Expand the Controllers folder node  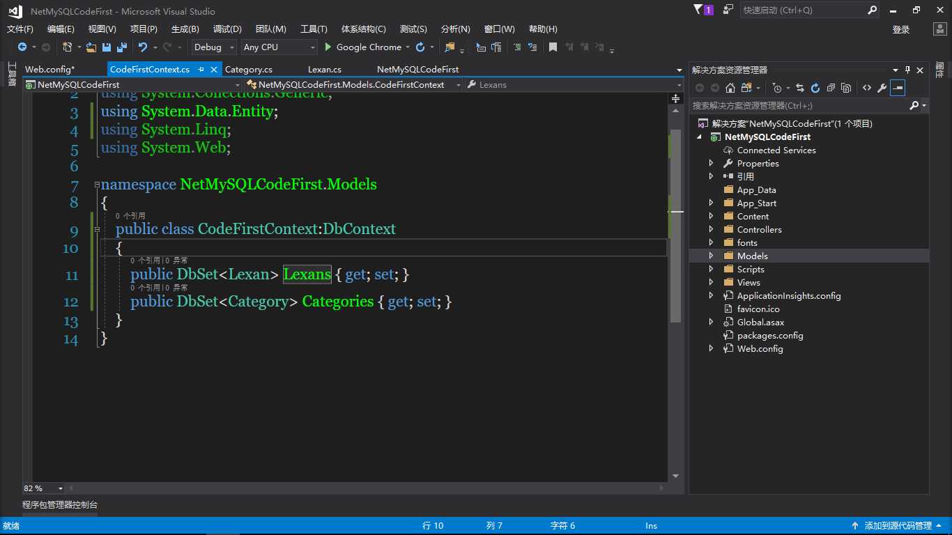[x=711, y=229]
